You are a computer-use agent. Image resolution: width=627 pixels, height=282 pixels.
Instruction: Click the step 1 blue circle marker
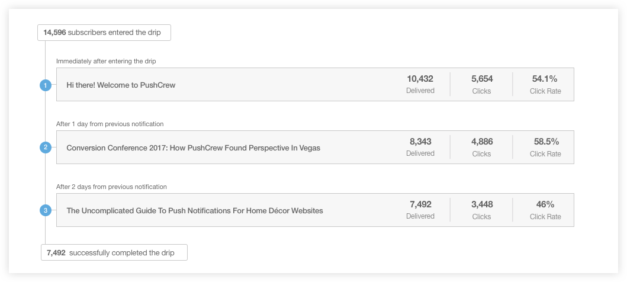[x=46, y=85]
